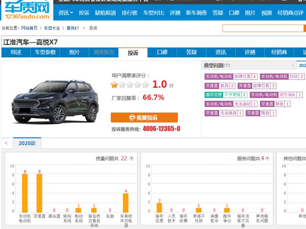
Task: Open 视频 in the top navigation
Action: (x=266, y=13)
